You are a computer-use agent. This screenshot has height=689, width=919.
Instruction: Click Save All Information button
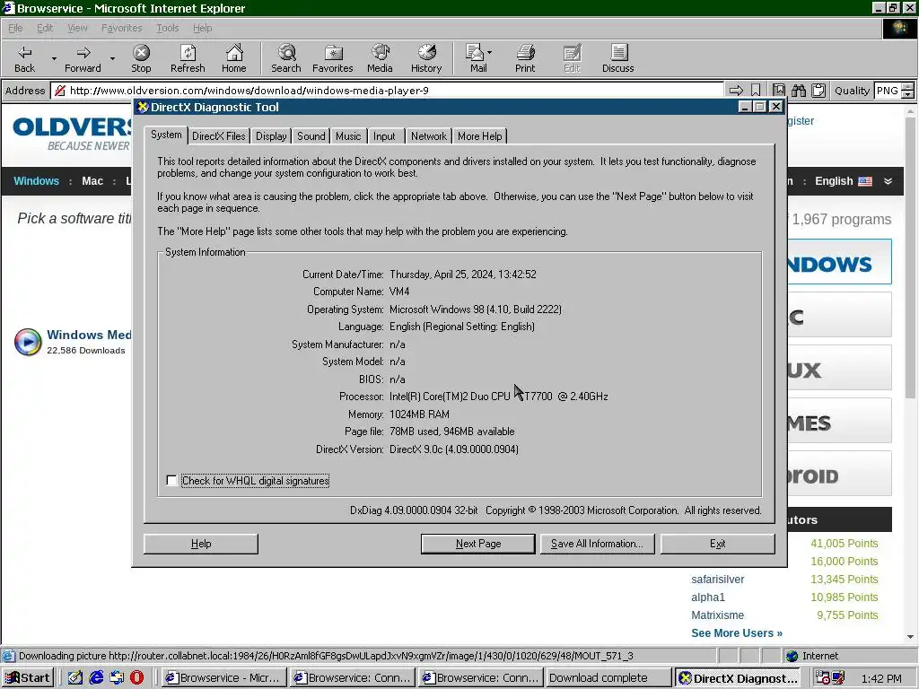click(597, 544)
